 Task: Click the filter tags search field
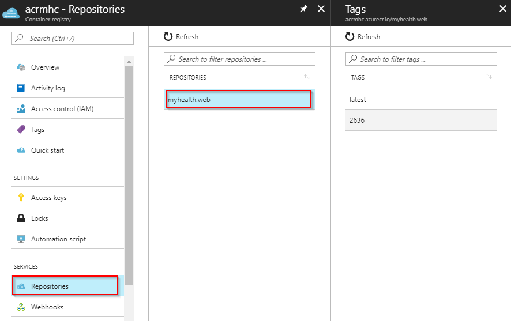point(421,59)
